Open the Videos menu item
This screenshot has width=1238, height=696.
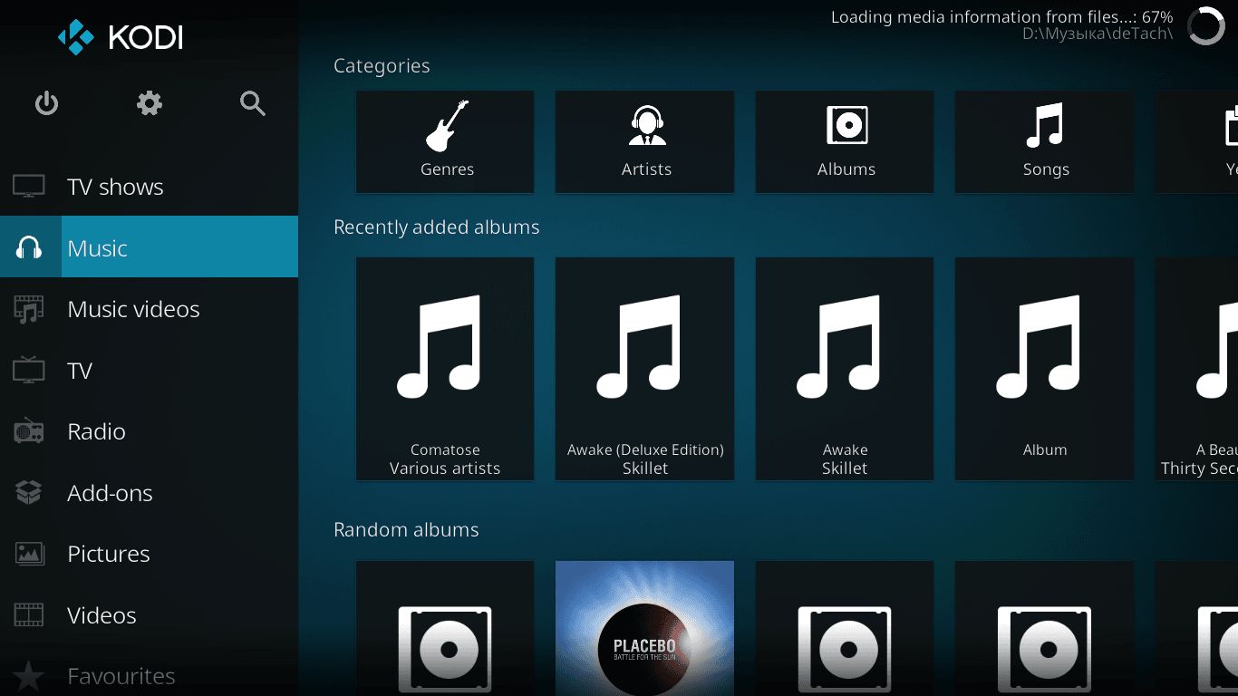click(x=149, y=615)
